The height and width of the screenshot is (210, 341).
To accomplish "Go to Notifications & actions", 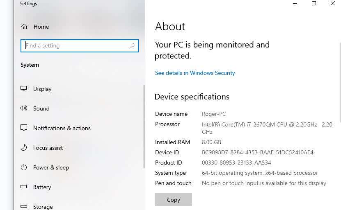I will 62,128.
